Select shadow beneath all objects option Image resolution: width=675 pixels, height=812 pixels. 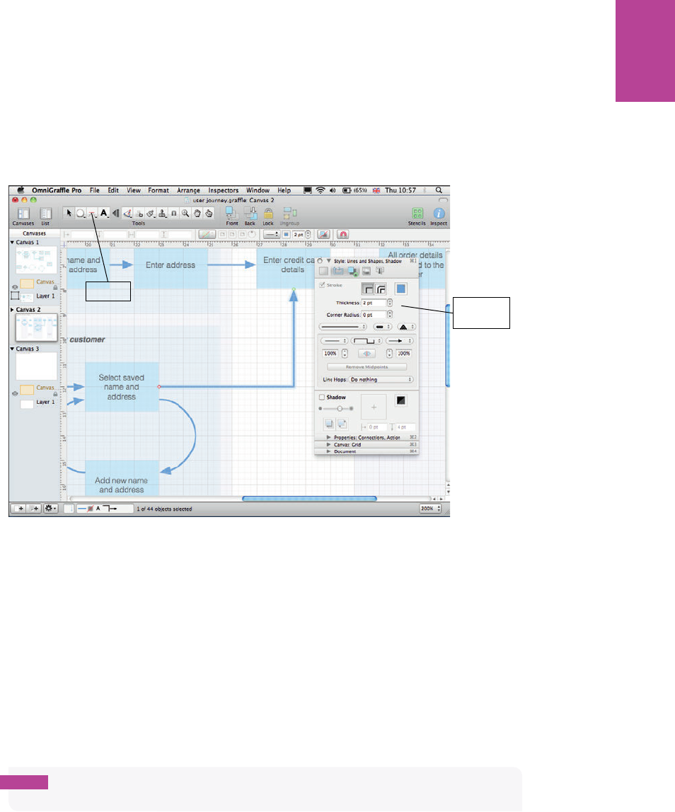click(x=342, y=424)
